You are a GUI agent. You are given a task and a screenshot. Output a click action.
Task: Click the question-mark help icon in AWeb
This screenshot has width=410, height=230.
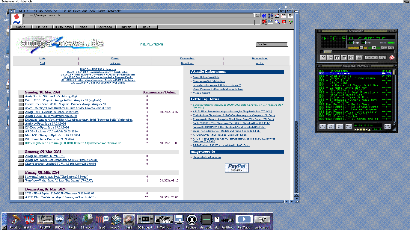(x=270, y=22)
